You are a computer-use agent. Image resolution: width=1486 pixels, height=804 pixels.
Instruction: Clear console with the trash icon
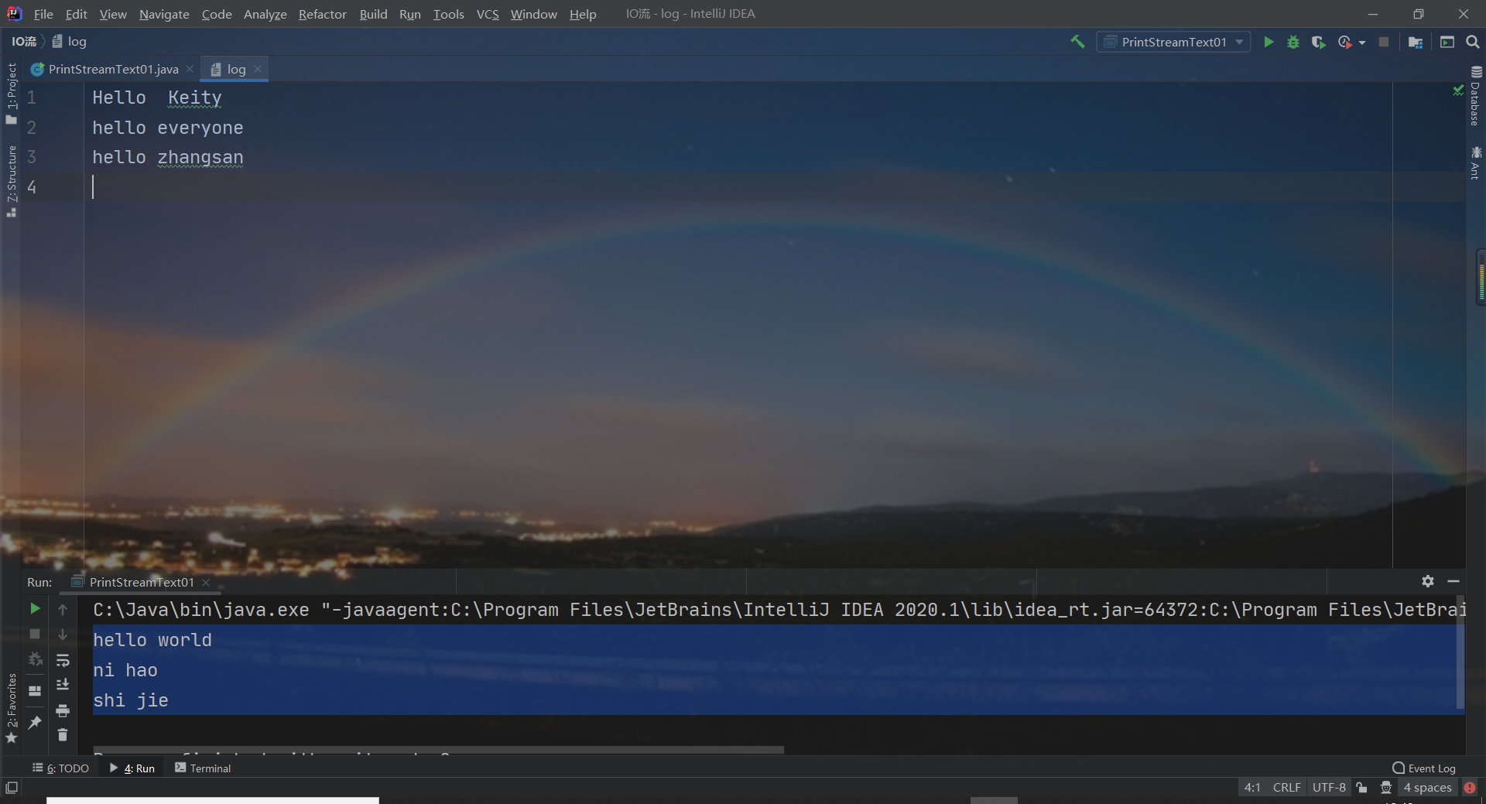[x=63, y=735]
